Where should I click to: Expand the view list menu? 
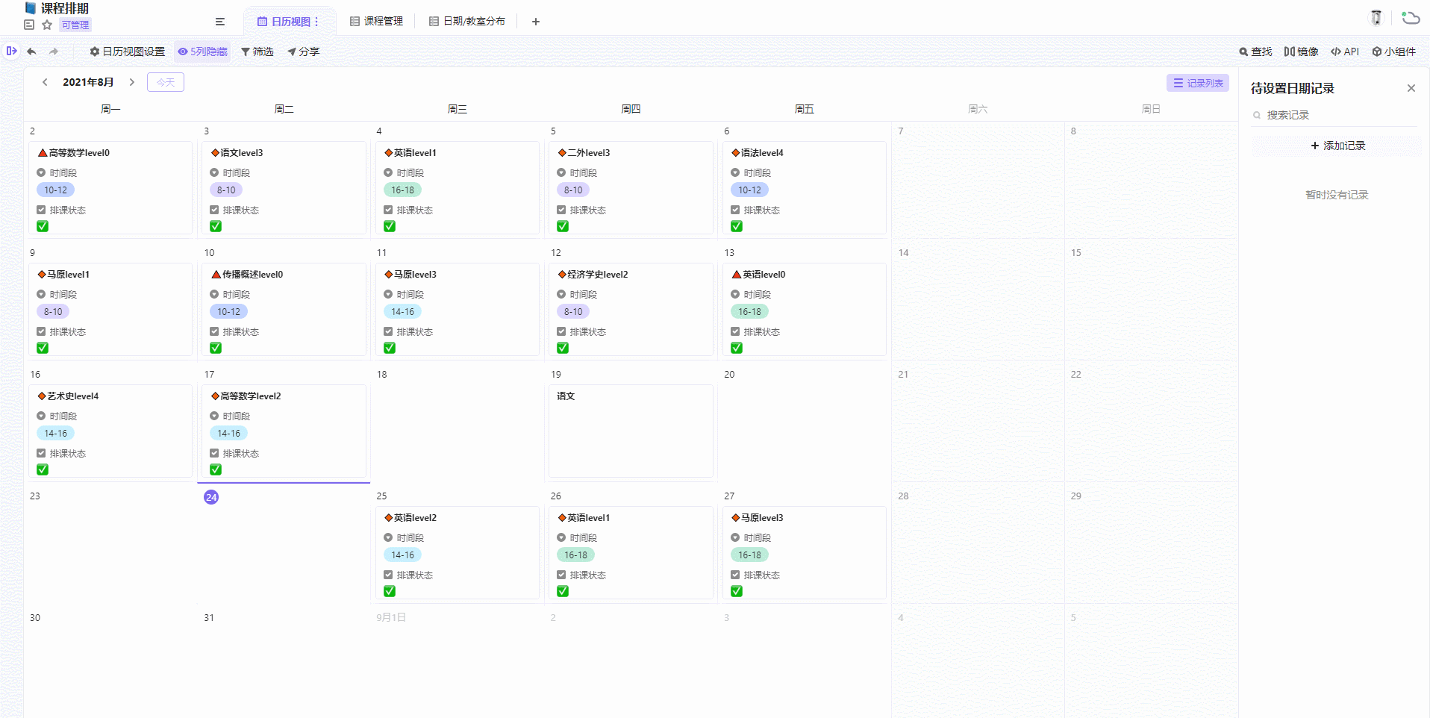point(219,22)
